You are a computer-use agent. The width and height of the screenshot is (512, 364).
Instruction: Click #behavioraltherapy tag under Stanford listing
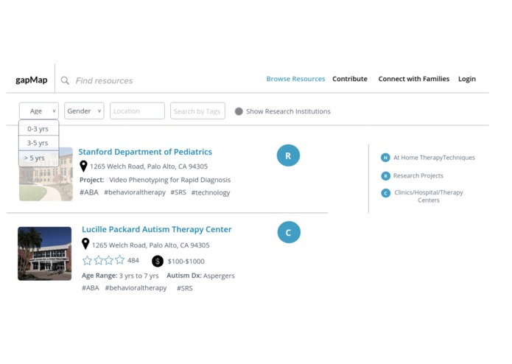(135, 192)
